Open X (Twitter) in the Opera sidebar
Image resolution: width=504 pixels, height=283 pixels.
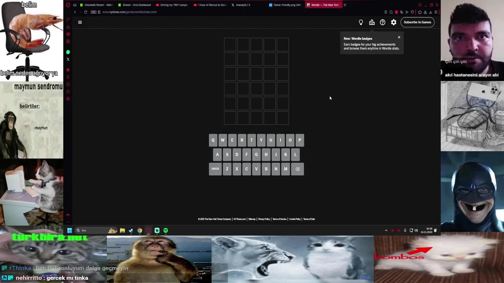(x=68, y=59)
